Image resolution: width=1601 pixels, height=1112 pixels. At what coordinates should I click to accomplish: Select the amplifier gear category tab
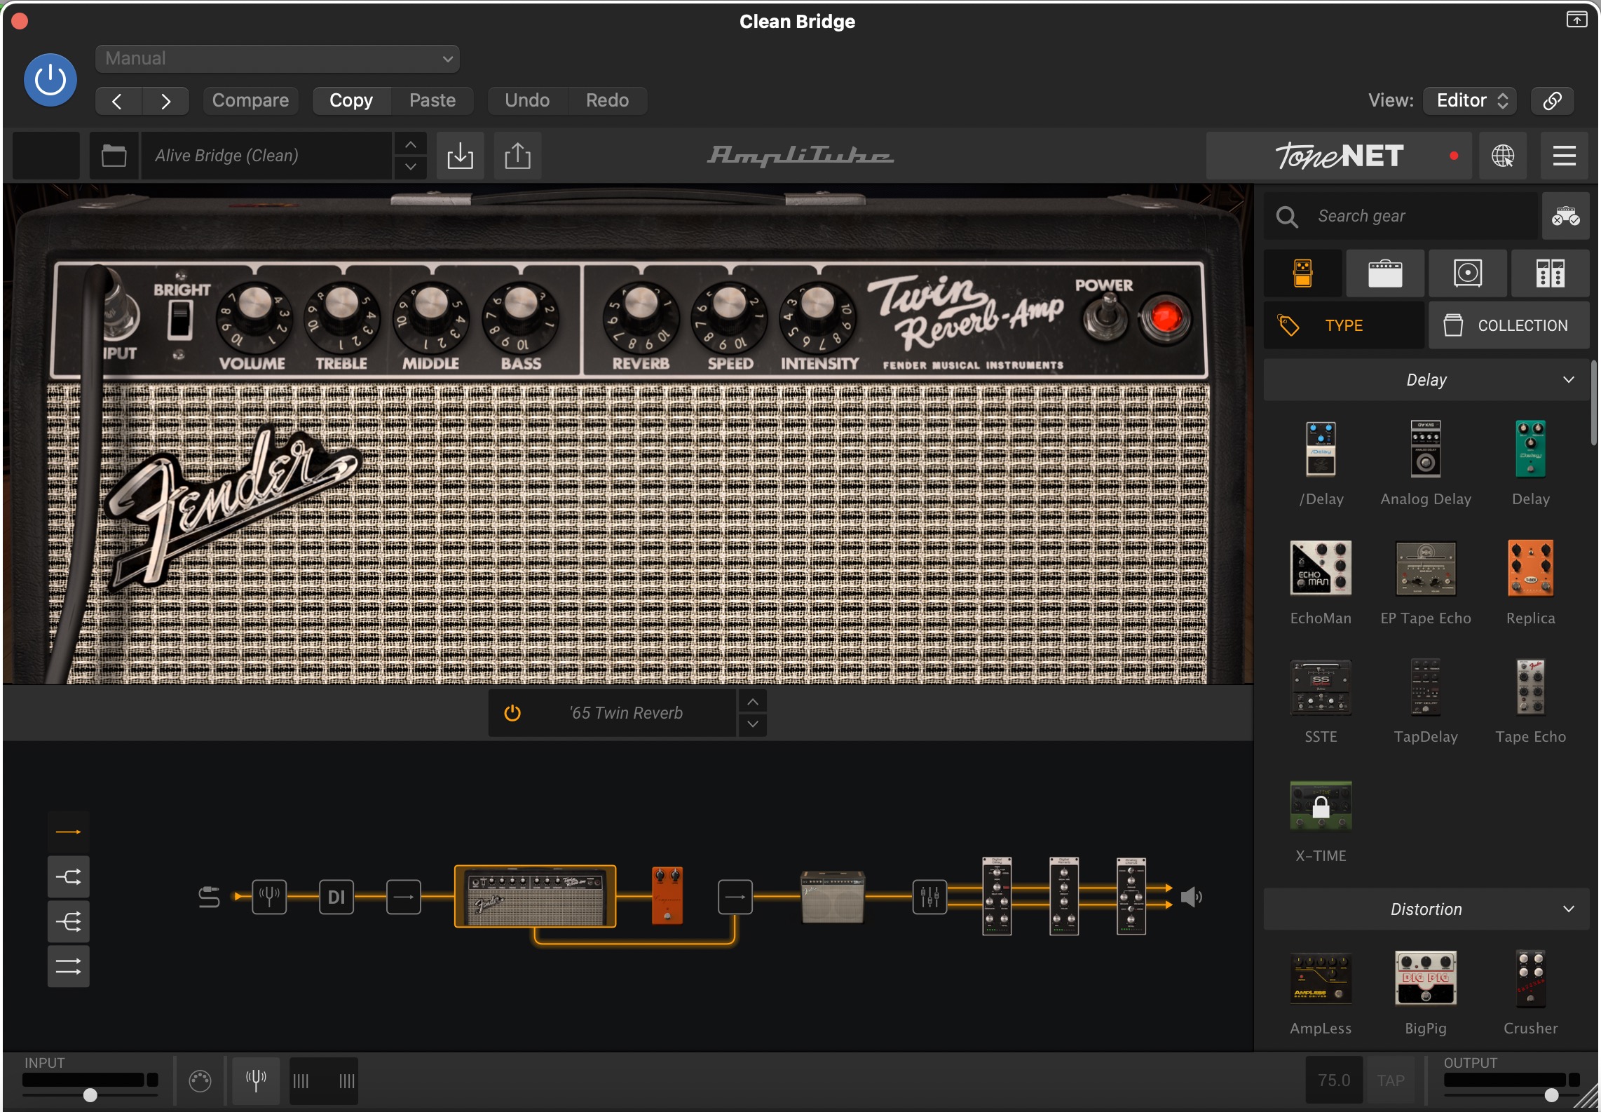tap(1385, 273)
